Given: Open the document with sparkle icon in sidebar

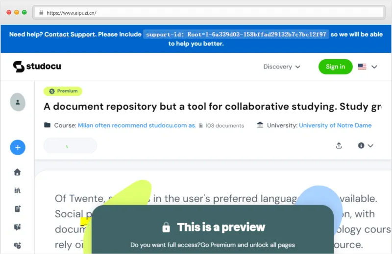Looking at the screenshot, I should [x=18, y=209].
